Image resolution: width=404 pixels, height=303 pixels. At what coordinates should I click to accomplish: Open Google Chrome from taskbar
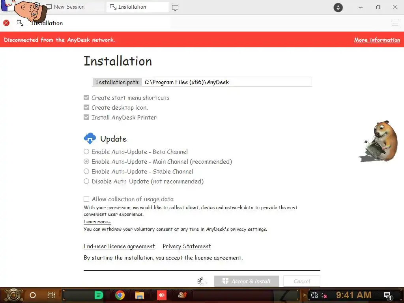tap(120, 295)
